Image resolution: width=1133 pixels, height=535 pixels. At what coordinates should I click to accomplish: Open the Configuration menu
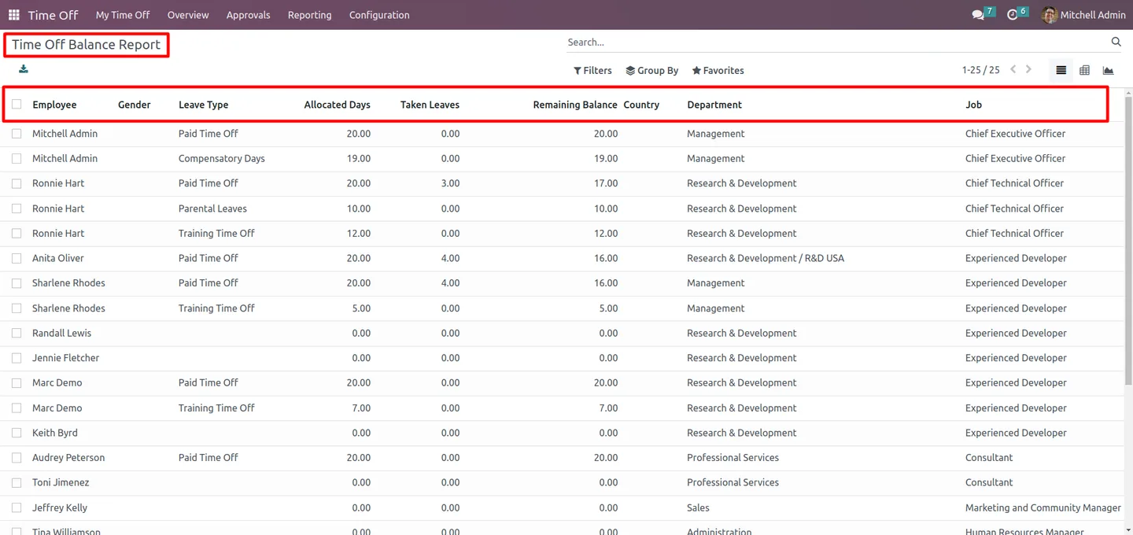point(379,15)
